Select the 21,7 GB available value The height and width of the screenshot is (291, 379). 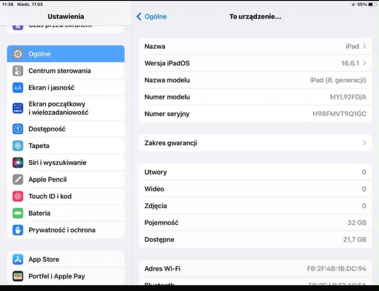pyautogui.click(x=354, y=239)
